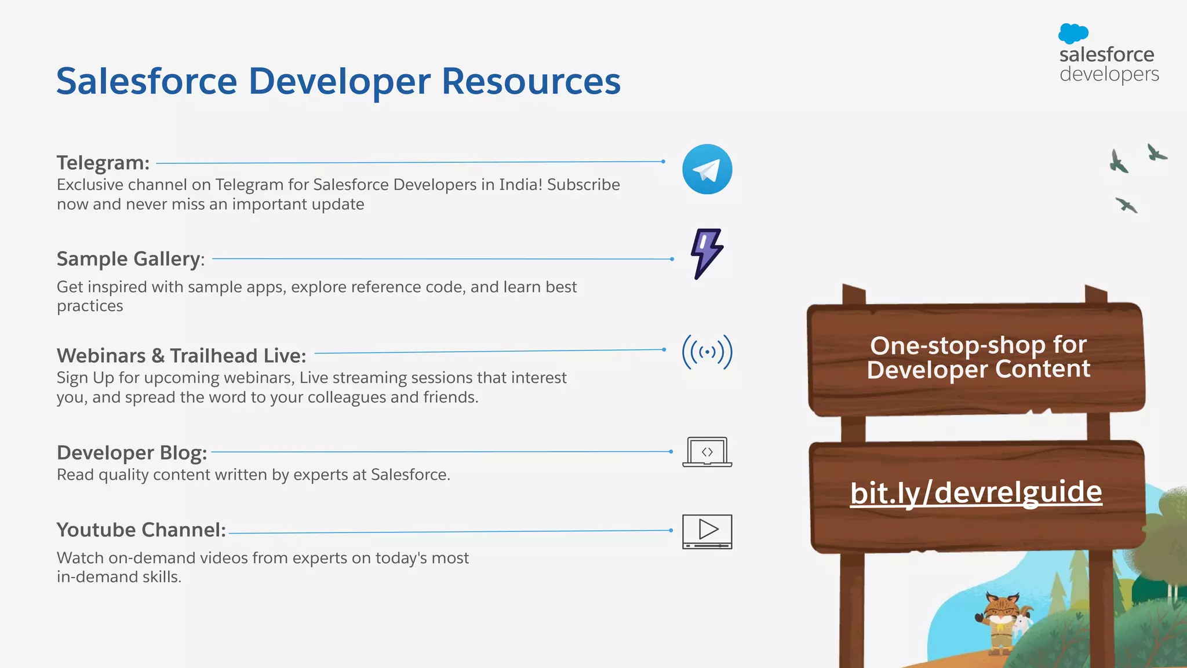Click the Developer Blog: heading
1187x668 pixels.
coord(132,452)
